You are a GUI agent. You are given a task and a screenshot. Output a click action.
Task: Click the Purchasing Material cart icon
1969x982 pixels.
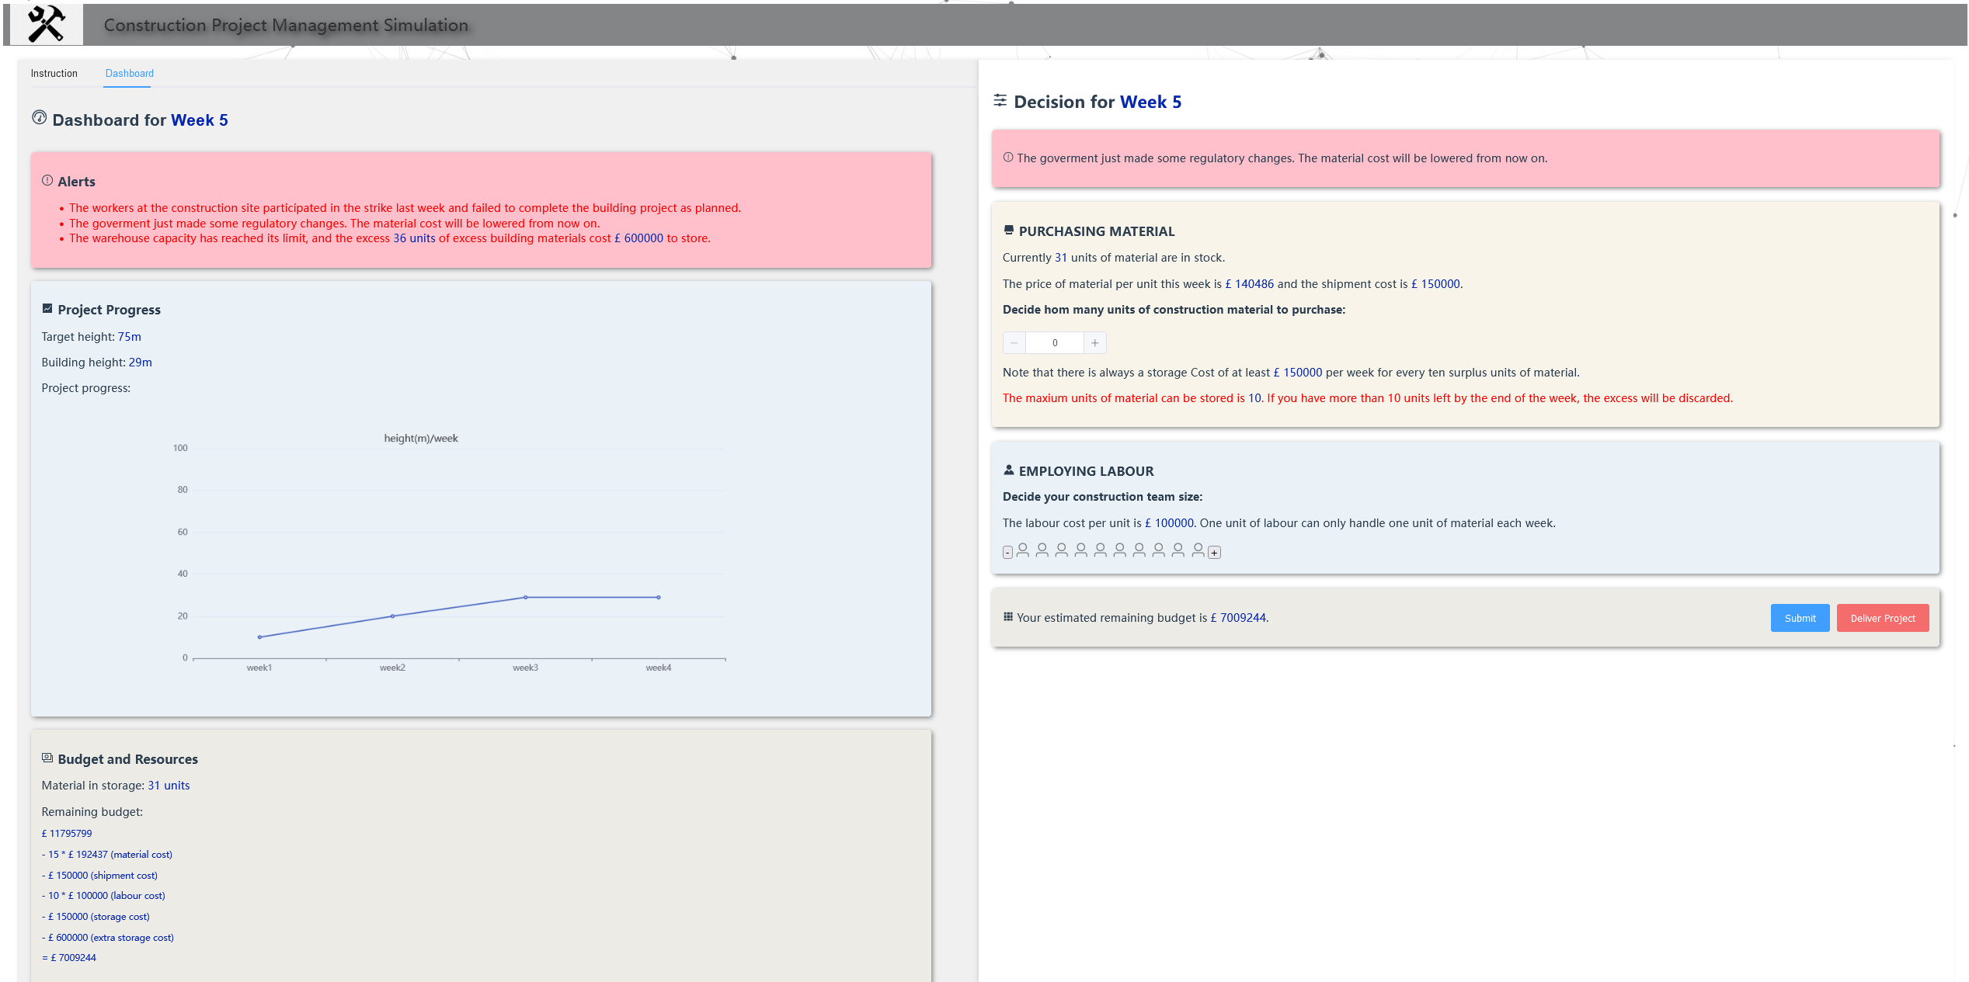point(1009,231)
